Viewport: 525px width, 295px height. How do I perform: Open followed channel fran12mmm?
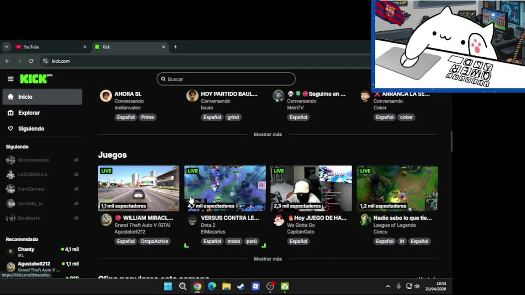point(42,189)
